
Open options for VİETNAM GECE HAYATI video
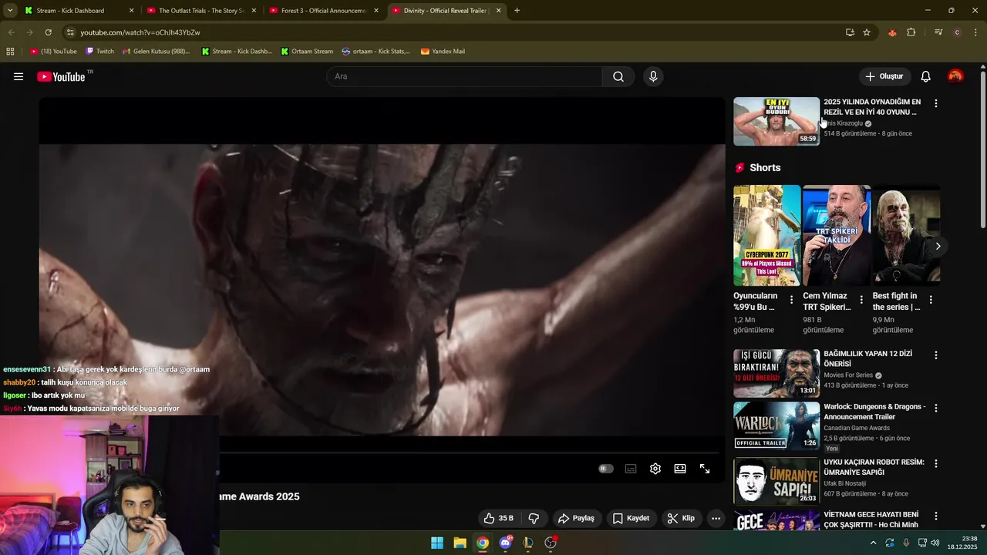click(936, 516)
